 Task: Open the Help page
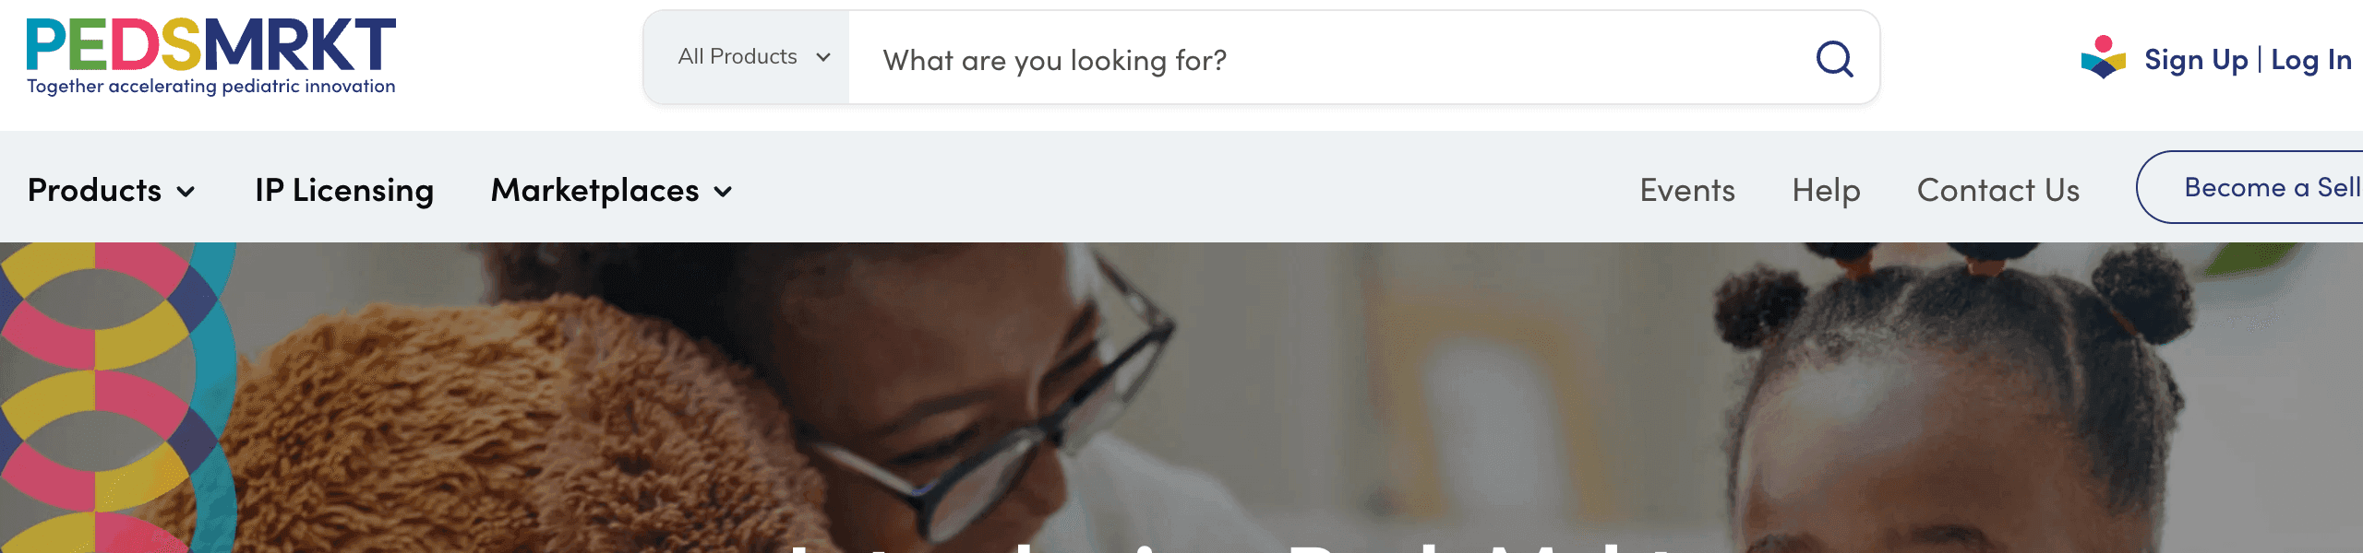tap(1826, 190)
